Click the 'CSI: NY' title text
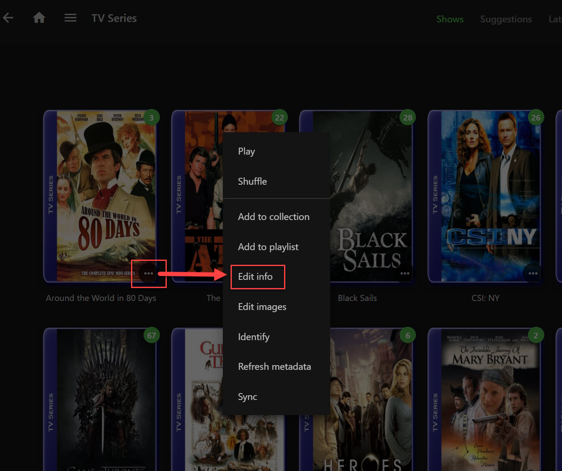Image resolution: width=562 pixels, height=471 pixels. pos(485,298)
